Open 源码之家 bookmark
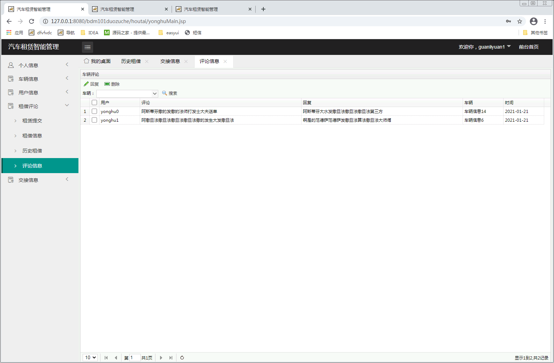This screenshot has width=554, height=363. coord(127,33)
